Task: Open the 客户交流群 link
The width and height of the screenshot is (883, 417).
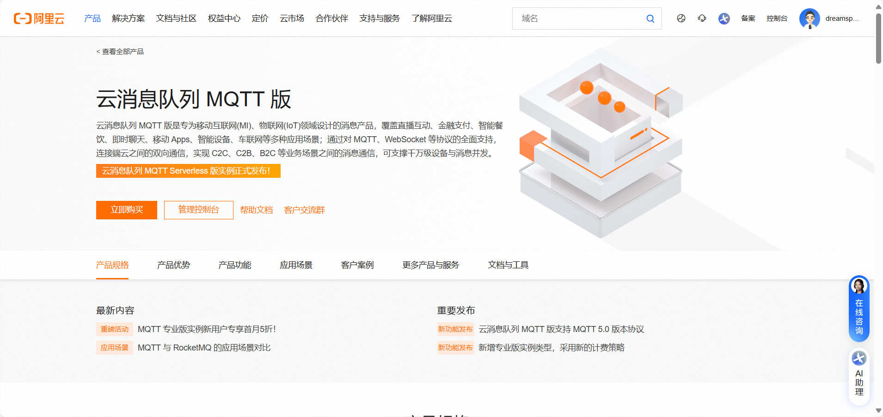Action: tap(304, 210)
